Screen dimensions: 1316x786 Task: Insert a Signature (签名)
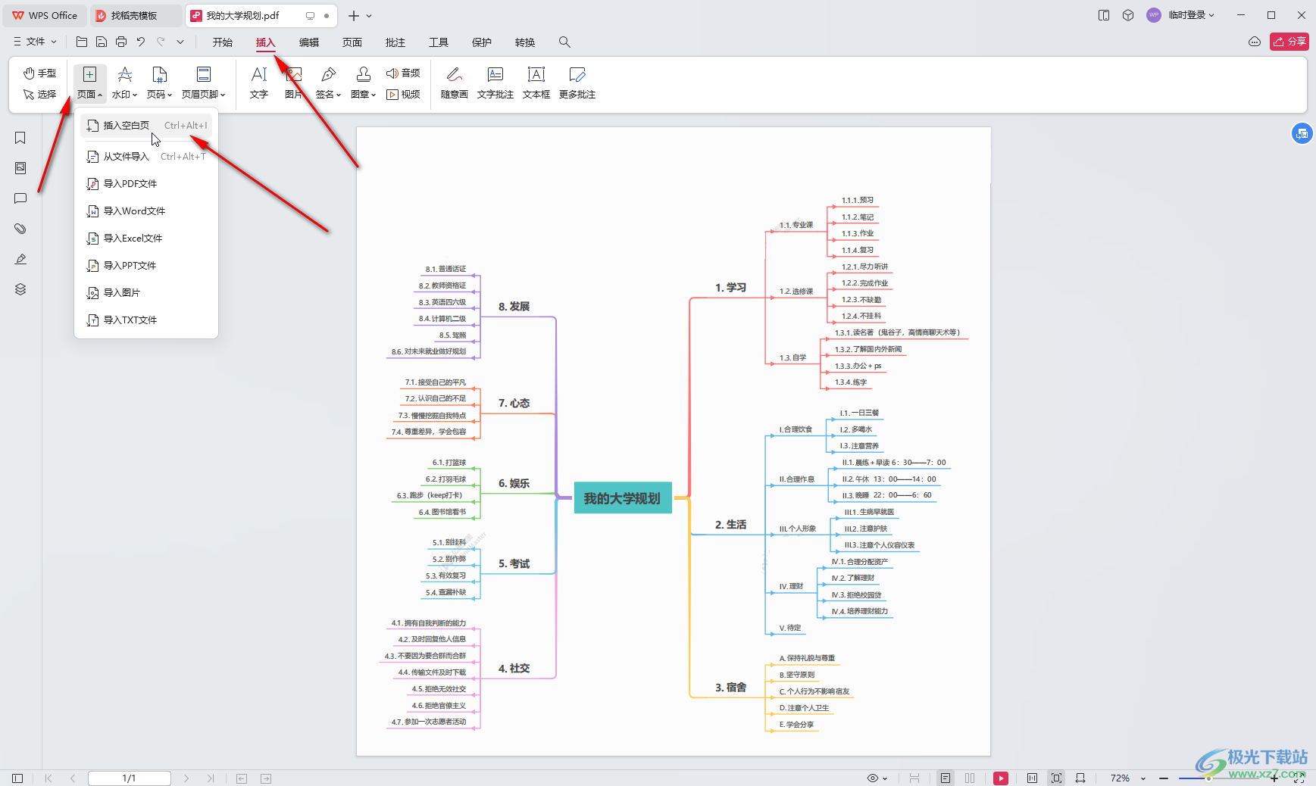(x=328, y=83)
